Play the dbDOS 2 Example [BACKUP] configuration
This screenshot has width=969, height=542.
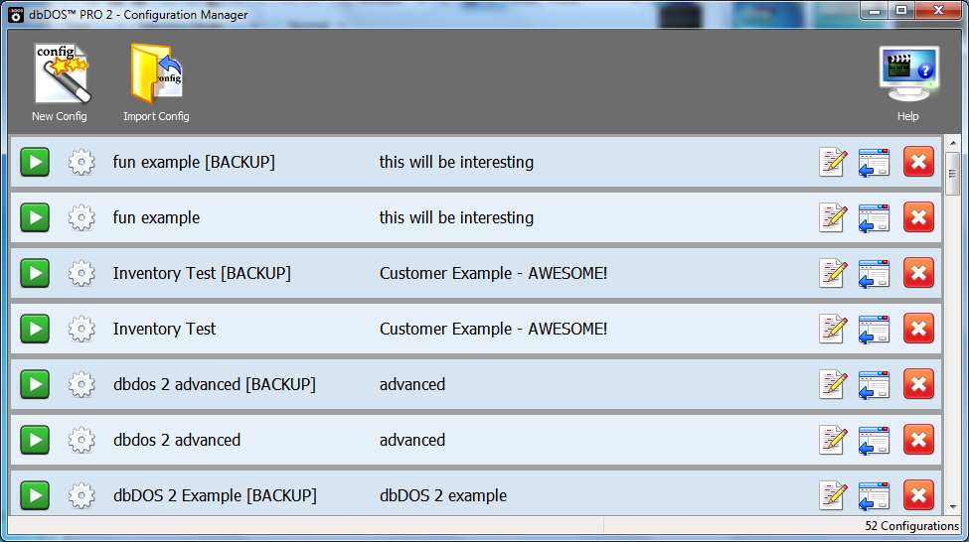click(x=35, y=495)
